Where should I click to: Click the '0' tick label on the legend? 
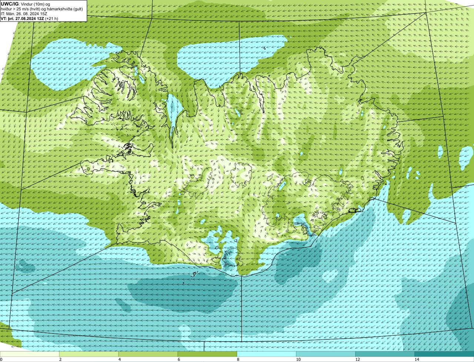(1, 359)
